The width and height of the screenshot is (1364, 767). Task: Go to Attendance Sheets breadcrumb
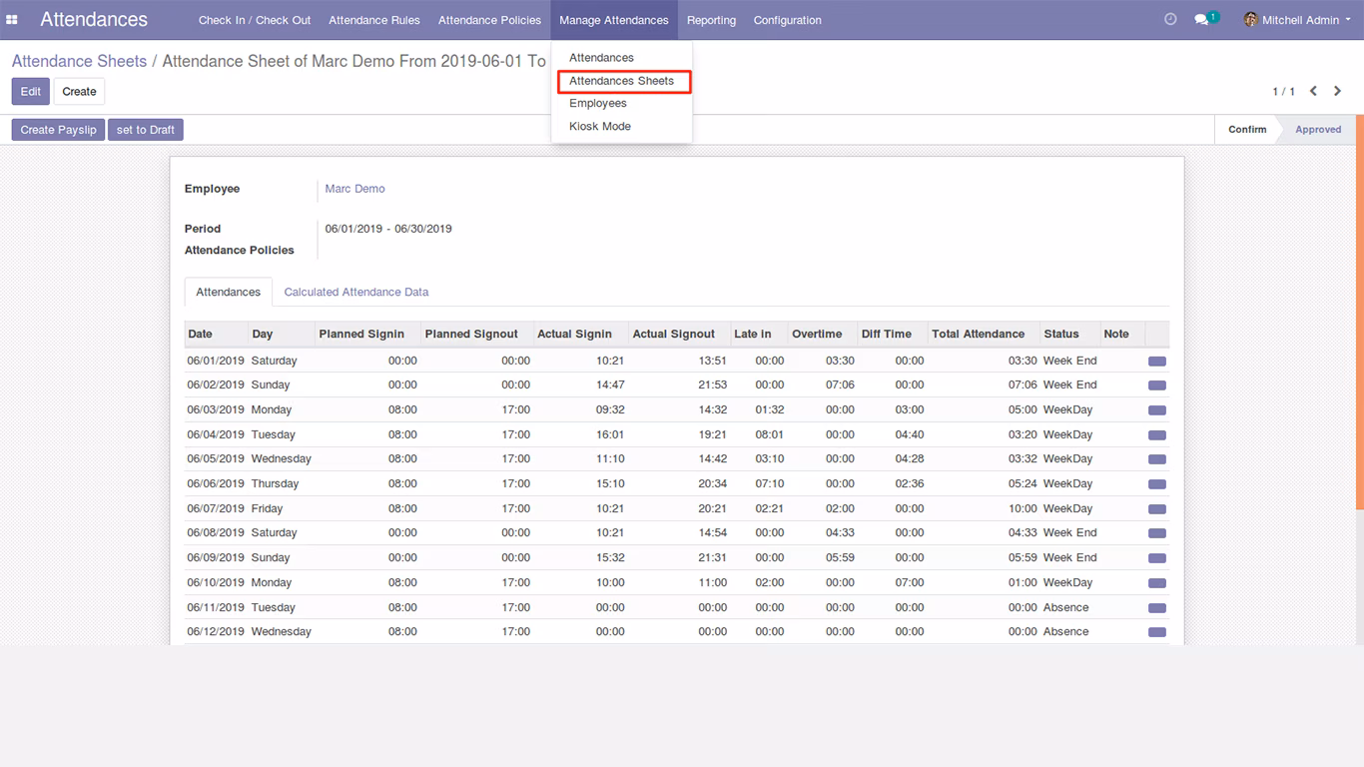click(79, 61)
